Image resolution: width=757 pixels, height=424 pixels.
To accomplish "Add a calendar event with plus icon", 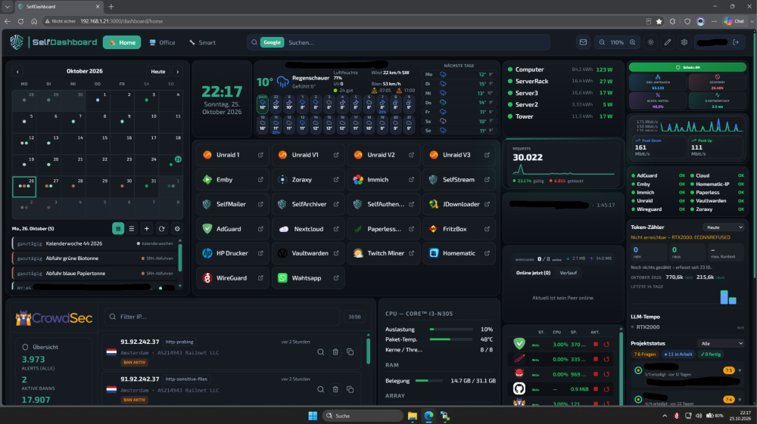I will click(147, 229).
